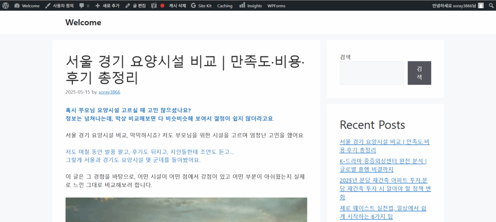Click the admin bar search magnifier icon

coord(490,5)
